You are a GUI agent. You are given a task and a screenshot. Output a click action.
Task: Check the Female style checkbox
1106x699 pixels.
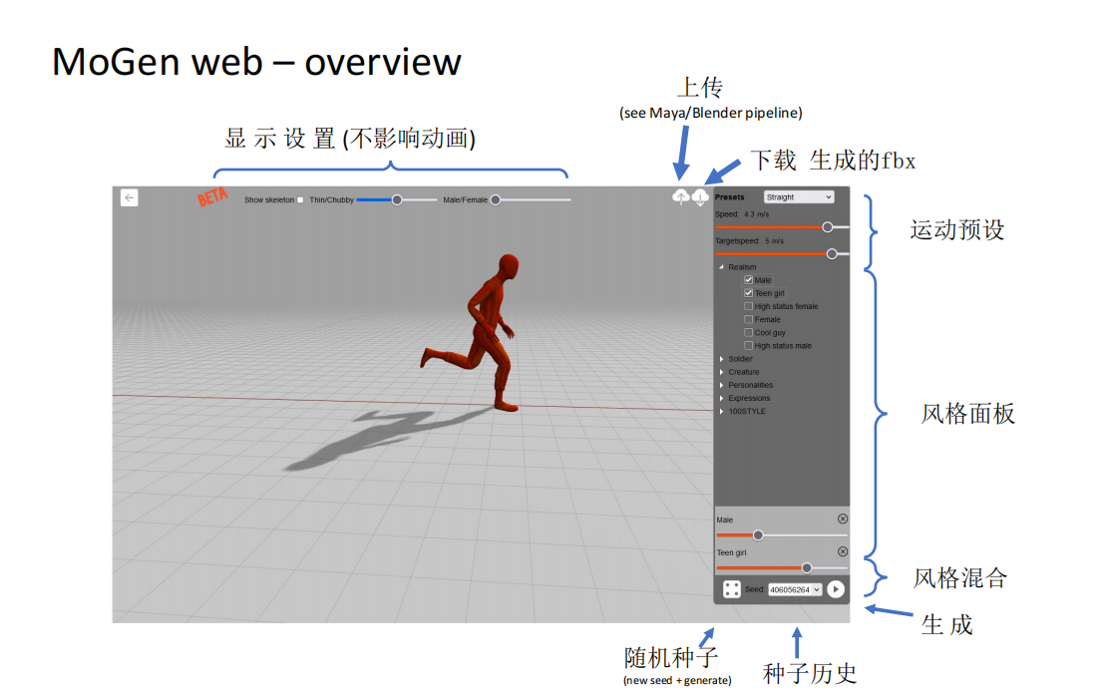[748, 319]
